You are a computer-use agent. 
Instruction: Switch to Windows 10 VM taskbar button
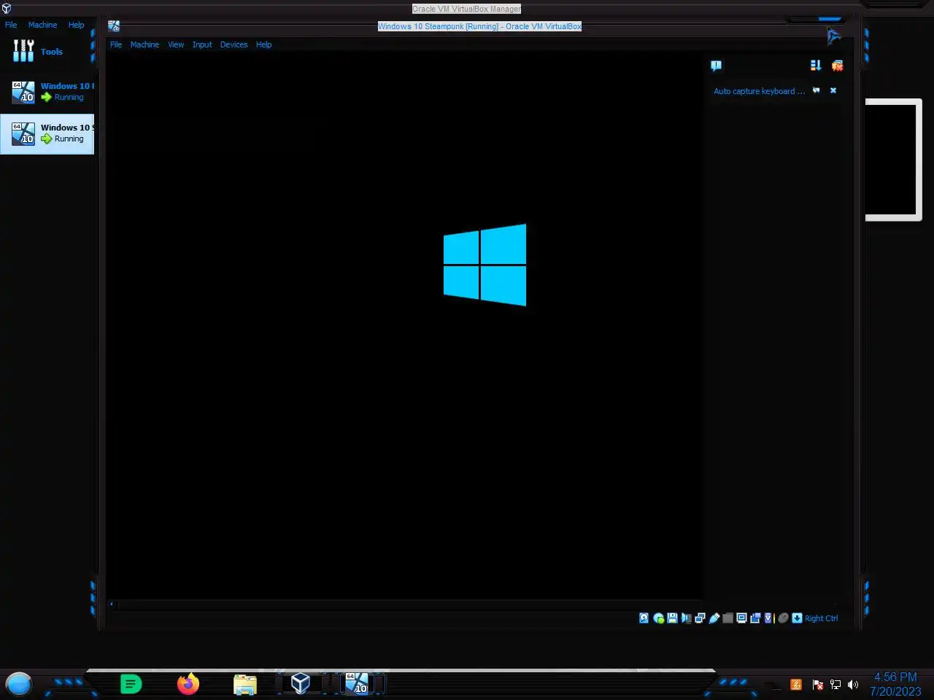point(357,683)
